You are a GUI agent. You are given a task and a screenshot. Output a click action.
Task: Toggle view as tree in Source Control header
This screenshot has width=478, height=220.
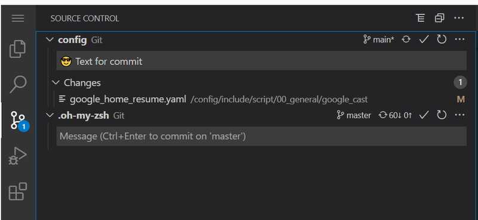421,18
